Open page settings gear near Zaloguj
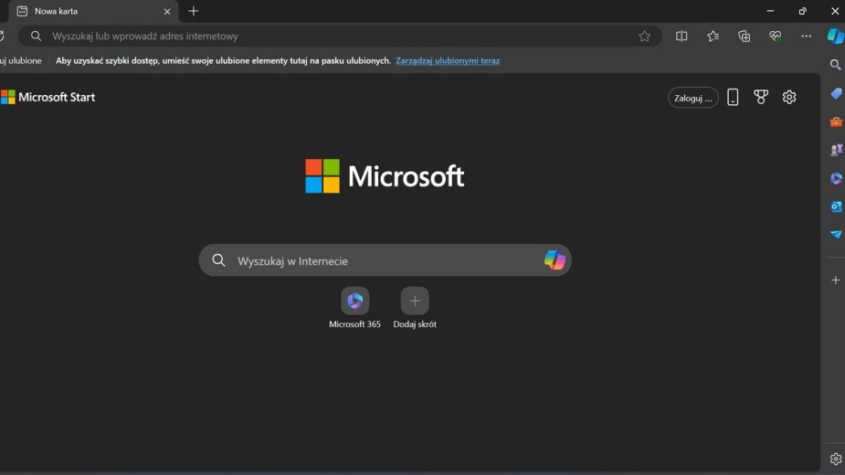This screenshot has width=845, height=475. pyautogui.click(x=789, y=97)
